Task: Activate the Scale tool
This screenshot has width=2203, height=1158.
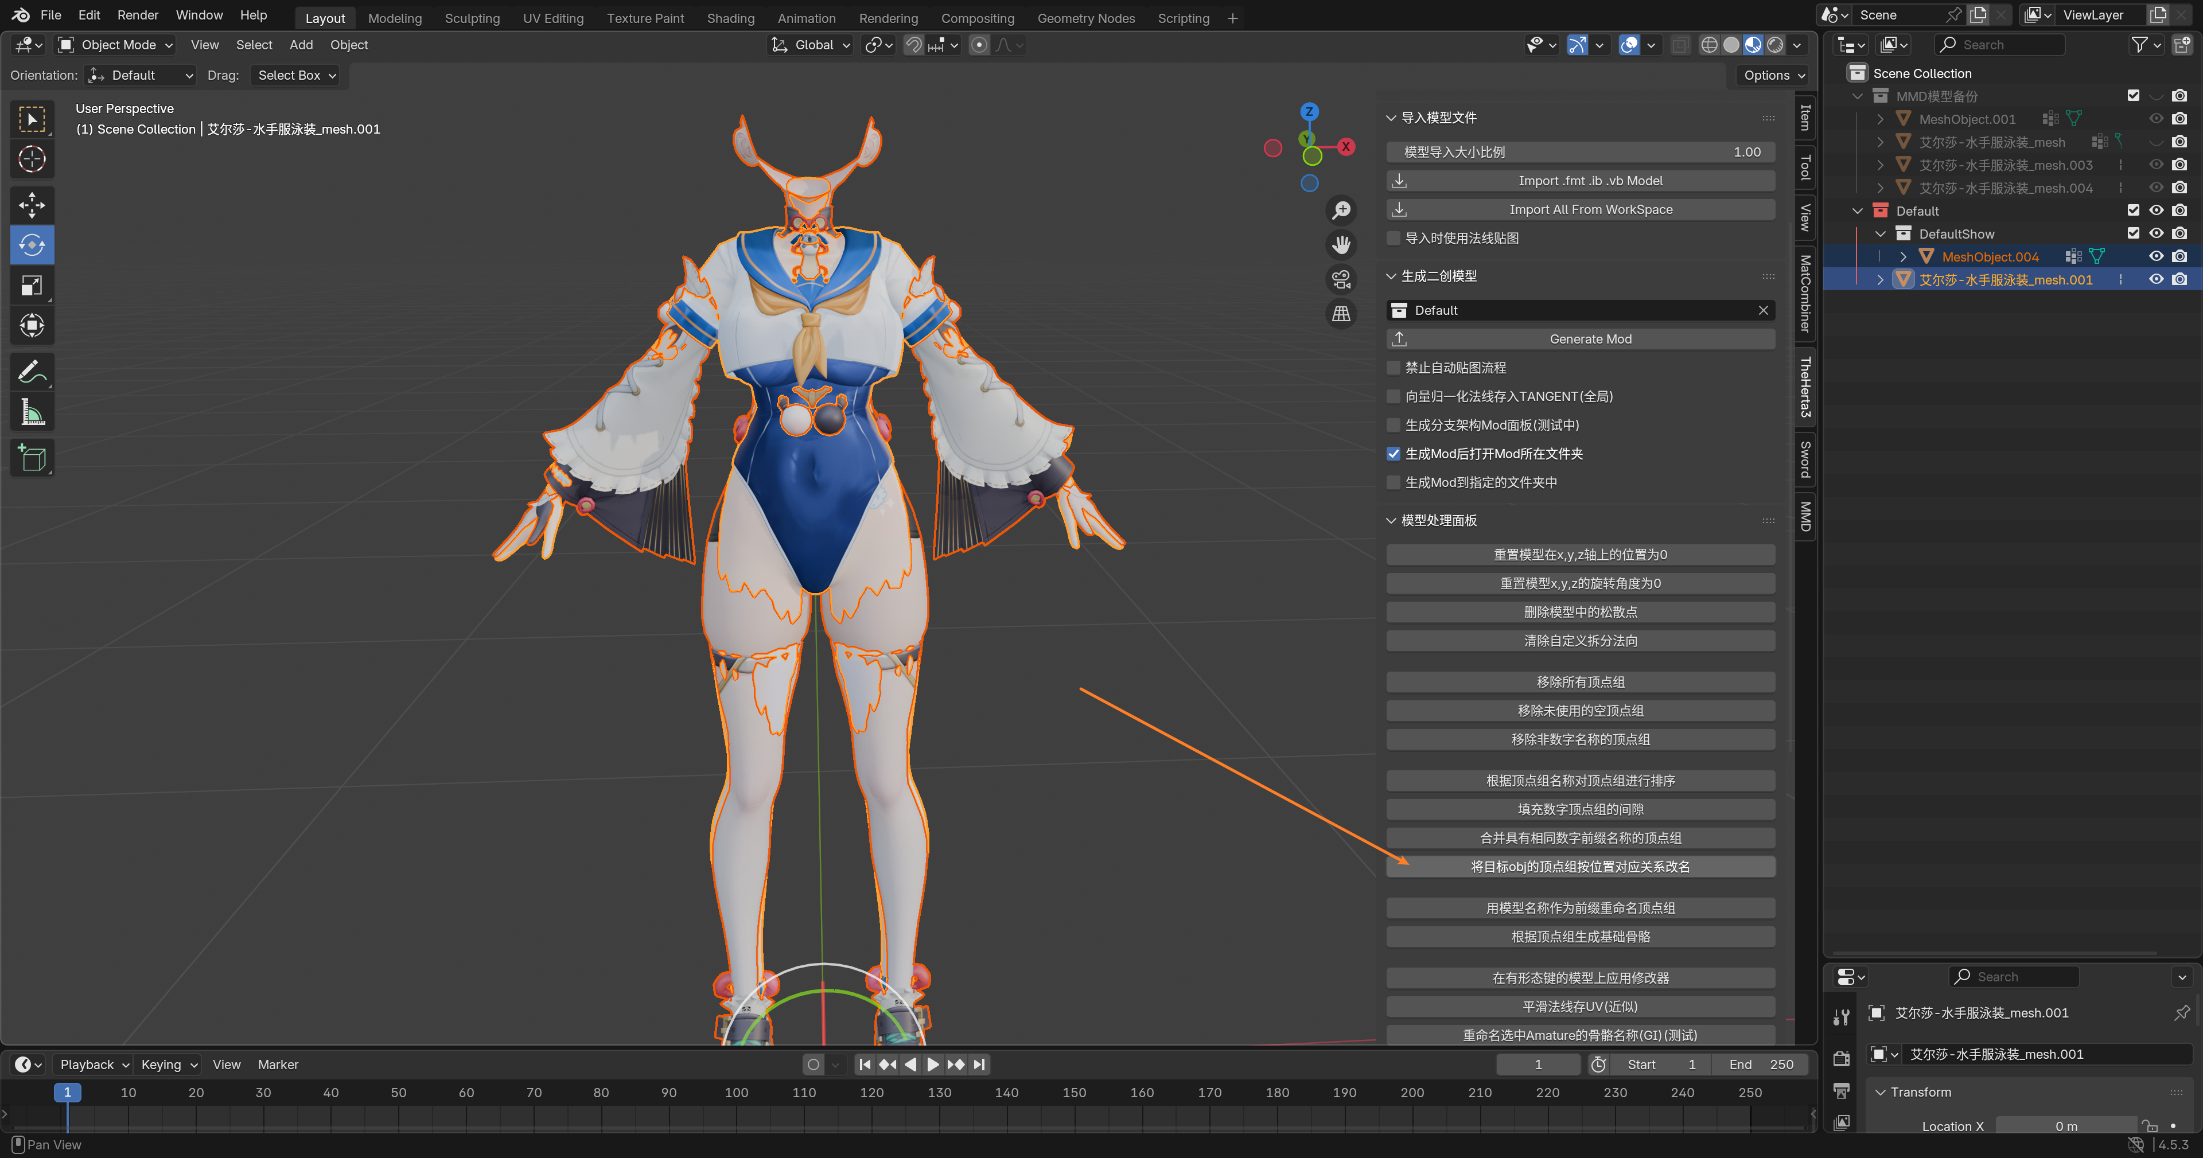Action: [32, 286]
